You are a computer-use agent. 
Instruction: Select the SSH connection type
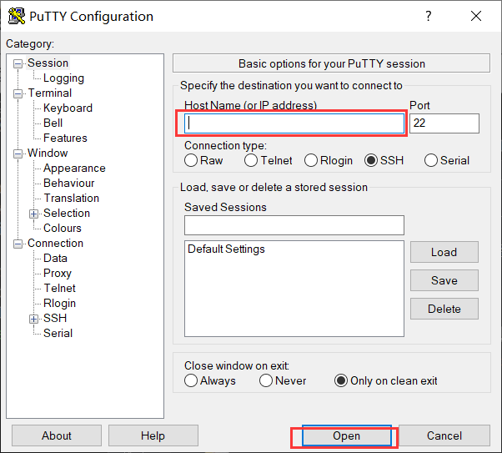point(371,160)
